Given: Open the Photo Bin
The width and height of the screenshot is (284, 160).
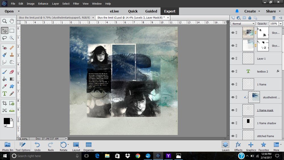Looking at the screenshot, I should pyautogui.click(x=8, y=146).
